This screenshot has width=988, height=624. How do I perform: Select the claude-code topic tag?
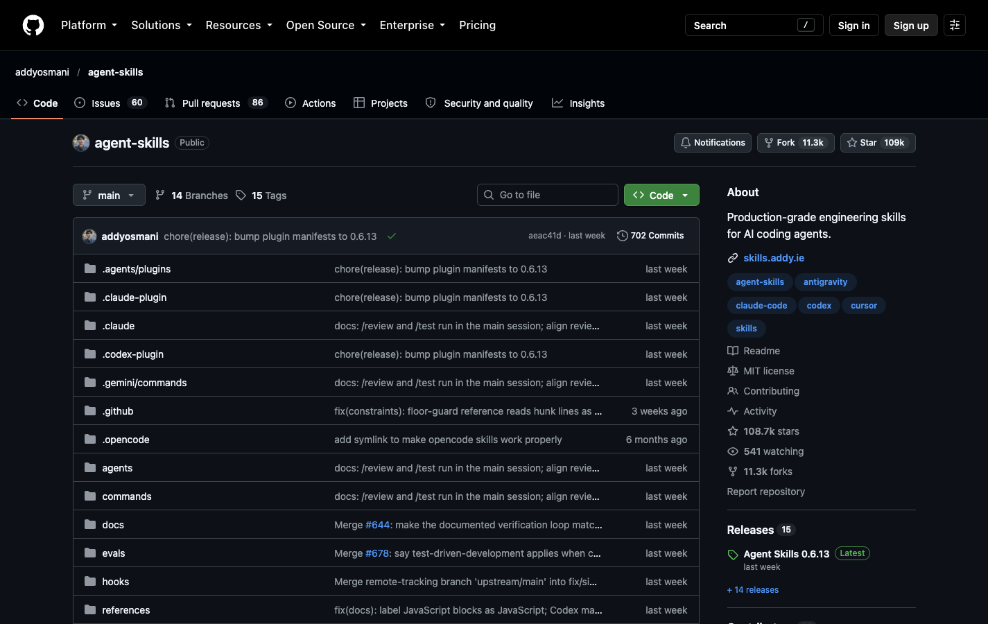[761, 306]
